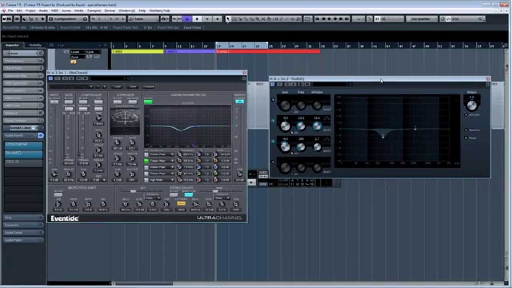The width and height of the screenshot is (512, 288).
Task: Toggle the cyan Stereo Delays tempo sync
Action: [188, 194]
